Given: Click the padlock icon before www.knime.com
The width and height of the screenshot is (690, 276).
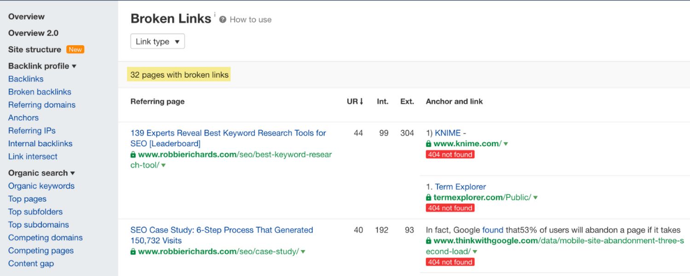Looking at the screenshot, I should point(429,144).
